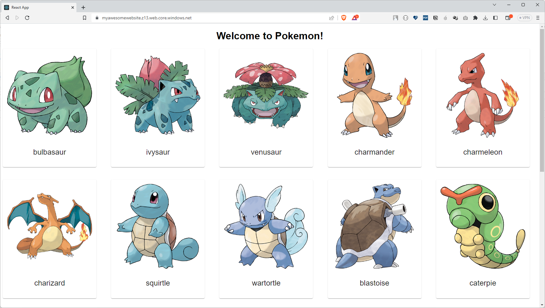Reload the page with the refresh icon
Viewport: 545px width, 308px height.
point(27,18)
